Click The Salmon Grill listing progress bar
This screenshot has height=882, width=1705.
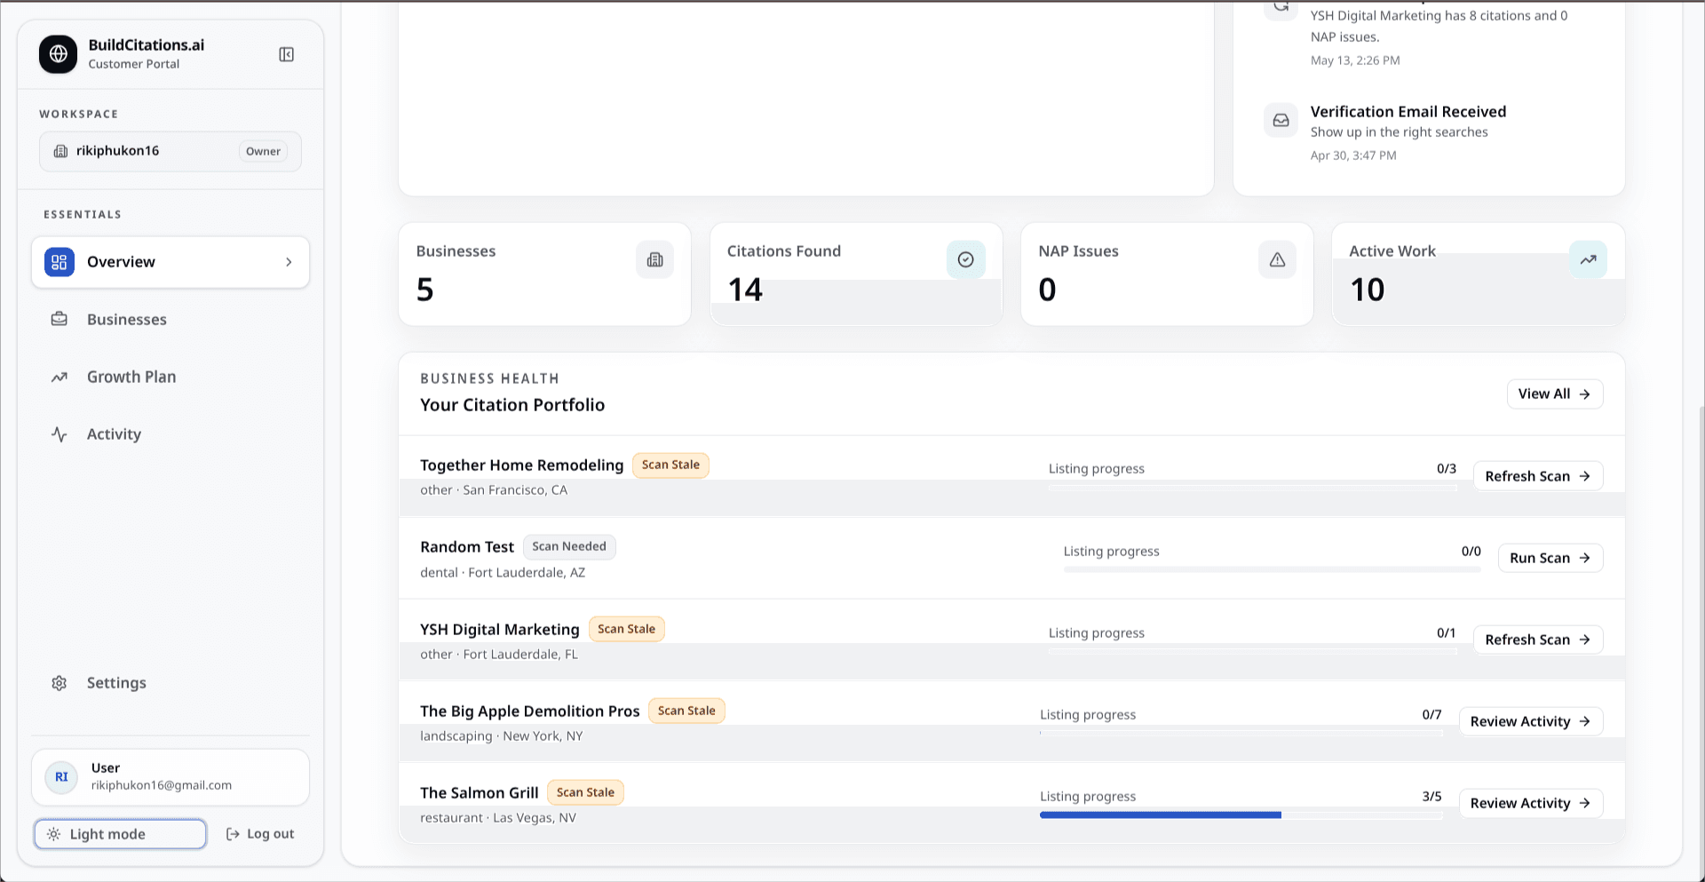tap(1241, 814)
